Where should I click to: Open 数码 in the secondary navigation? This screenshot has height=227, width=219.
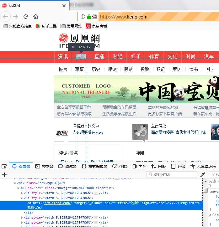coord(161,69)
